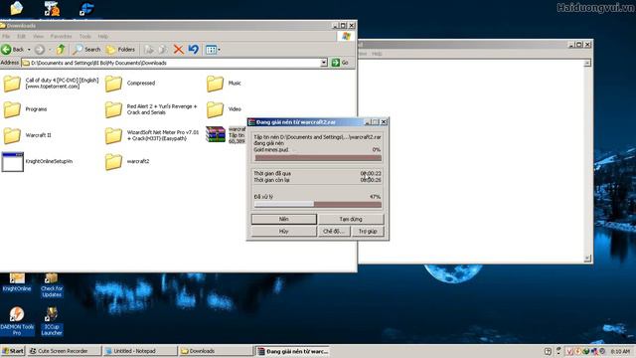The height and width of the screenshot is (358, 636).
Task: Open the Help menu in Downloads window
Action: point(103,36)
